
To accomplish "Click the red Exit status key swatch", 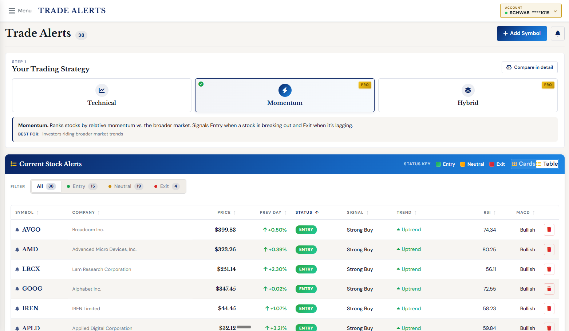I will pos(492,164).
